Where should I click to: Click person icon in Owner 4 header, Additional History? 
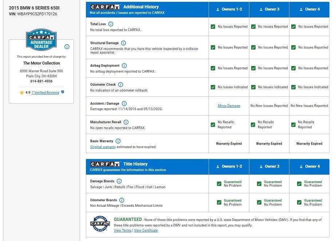point(301,9)
